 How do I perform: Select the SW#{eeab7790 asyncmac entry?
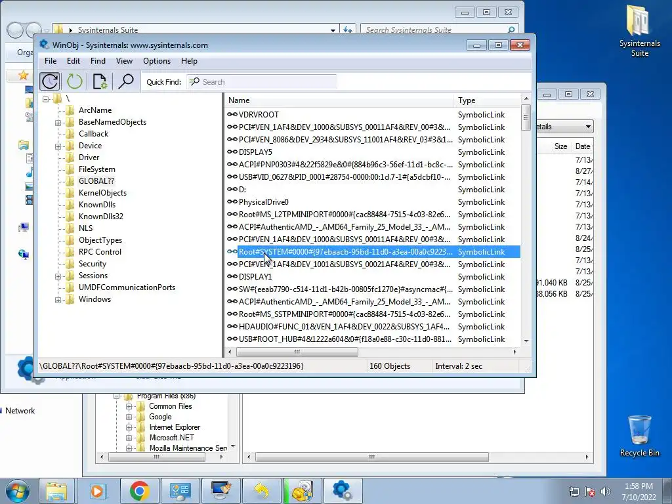pos(373,289)
